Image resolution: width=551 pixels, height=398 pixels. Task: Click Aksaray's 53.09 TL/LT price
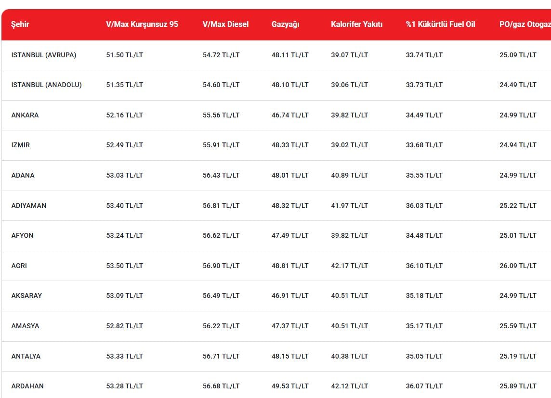pos(124,295)
